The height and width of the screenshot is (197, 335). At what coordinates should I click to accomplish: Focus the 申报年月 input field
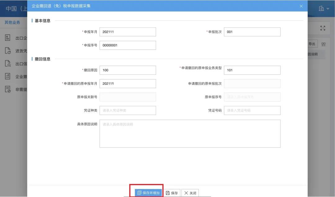coord(127,32)
